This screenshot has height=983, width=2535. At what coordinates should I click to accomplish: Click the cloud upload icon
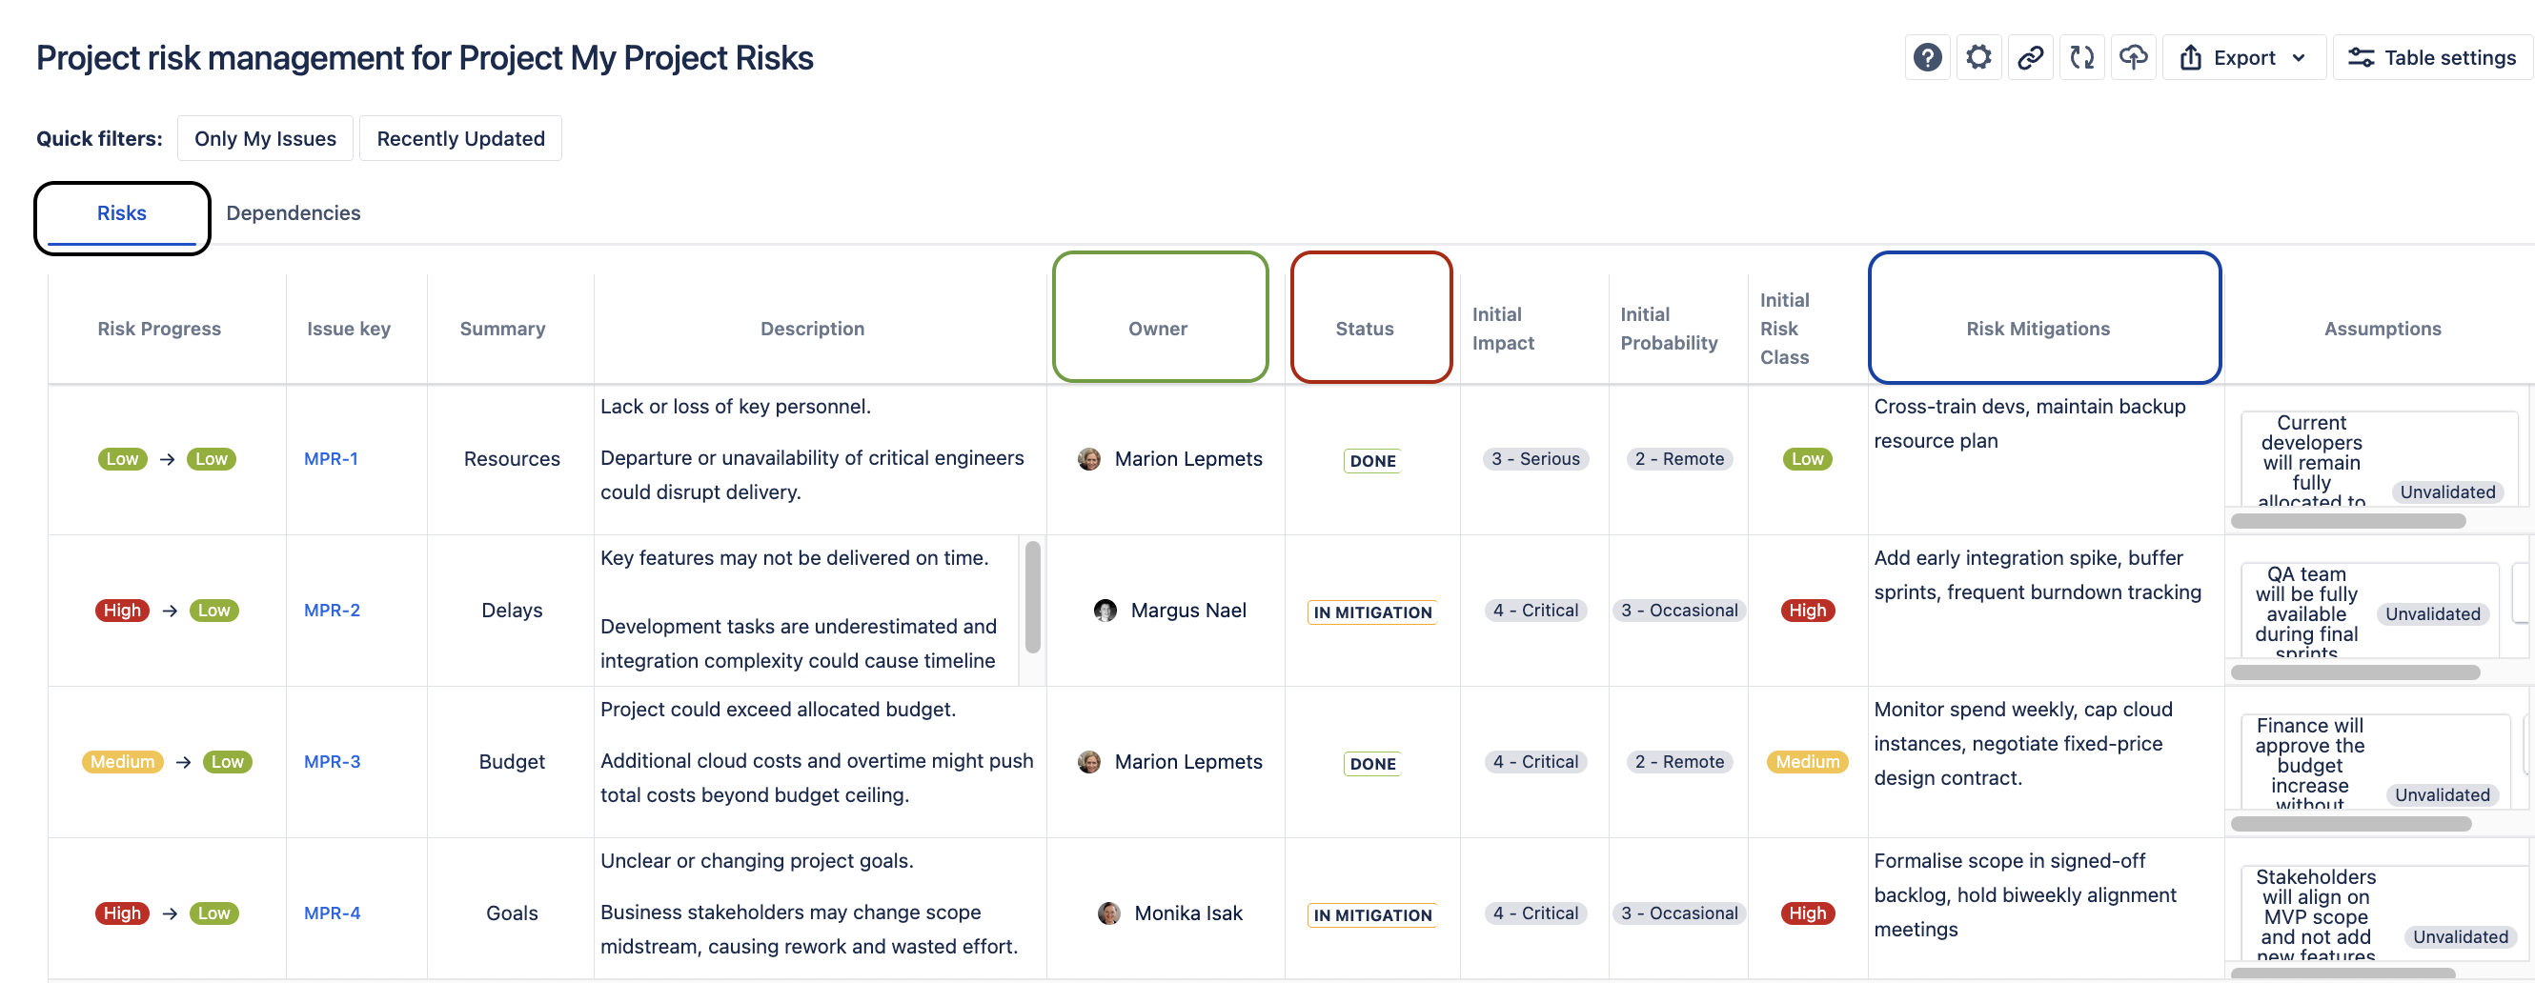click(x=2133, y=58)
